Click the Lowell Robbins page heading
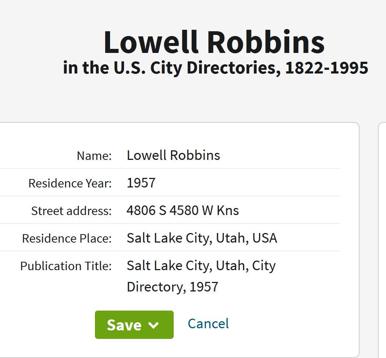Viewport: 386px width, 358px height. click(x=214, y=42)
